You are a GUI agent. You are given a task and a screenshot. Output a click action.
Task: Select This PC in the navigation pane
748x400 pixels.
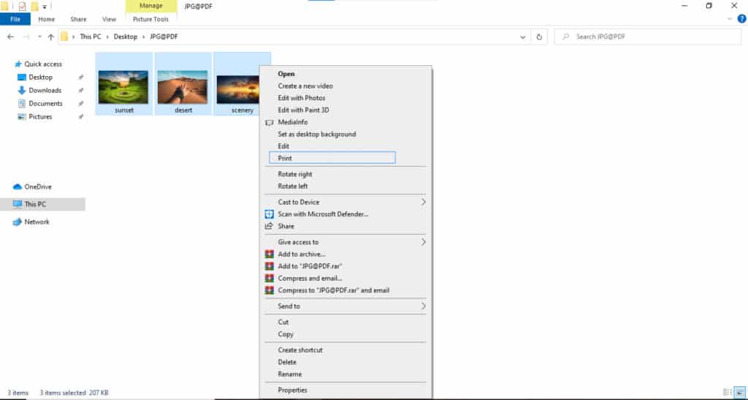tap(29, 204)
